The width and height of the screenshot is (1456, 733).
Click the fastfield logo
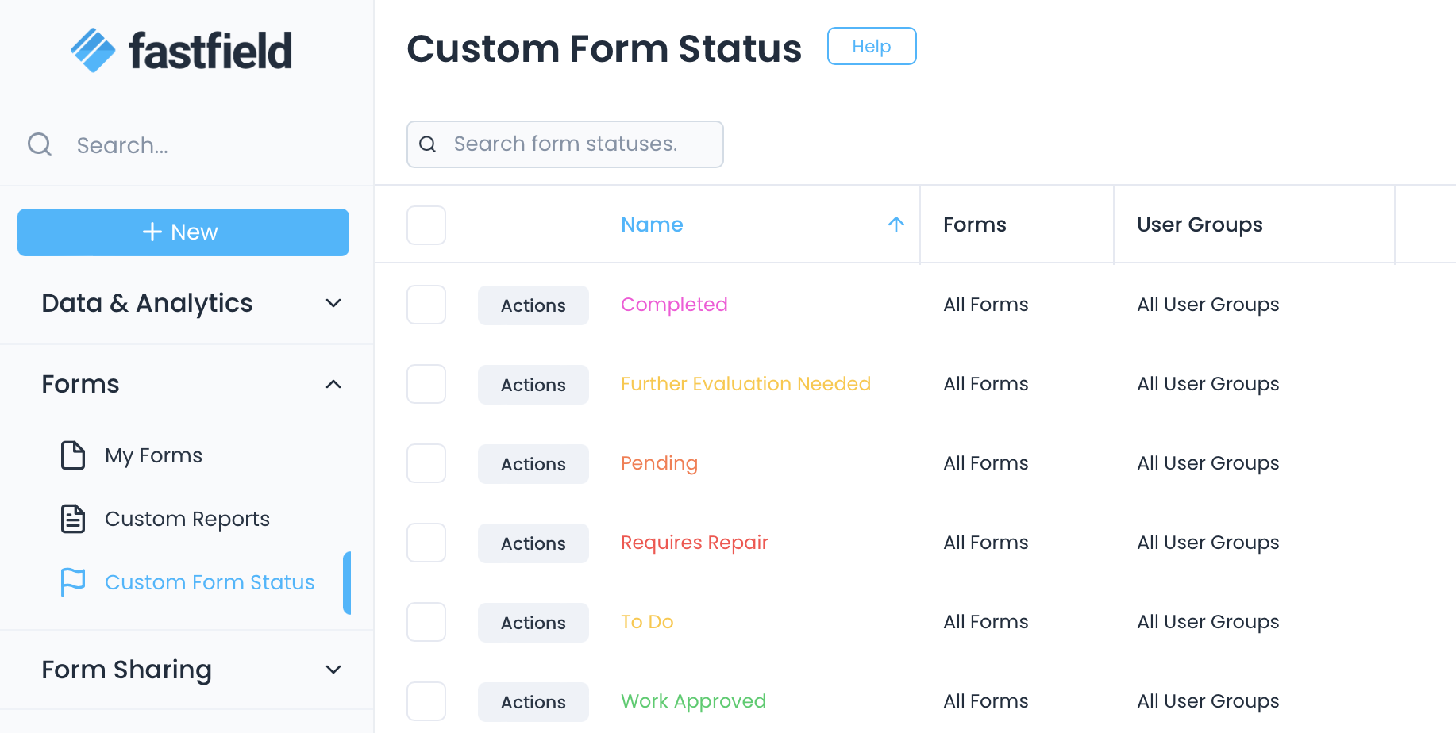coord(181,50)
